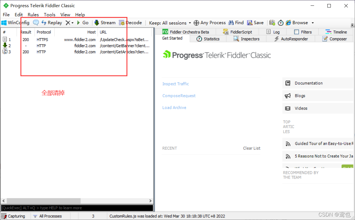Click the Load Archive link

[x=174, y=108]
